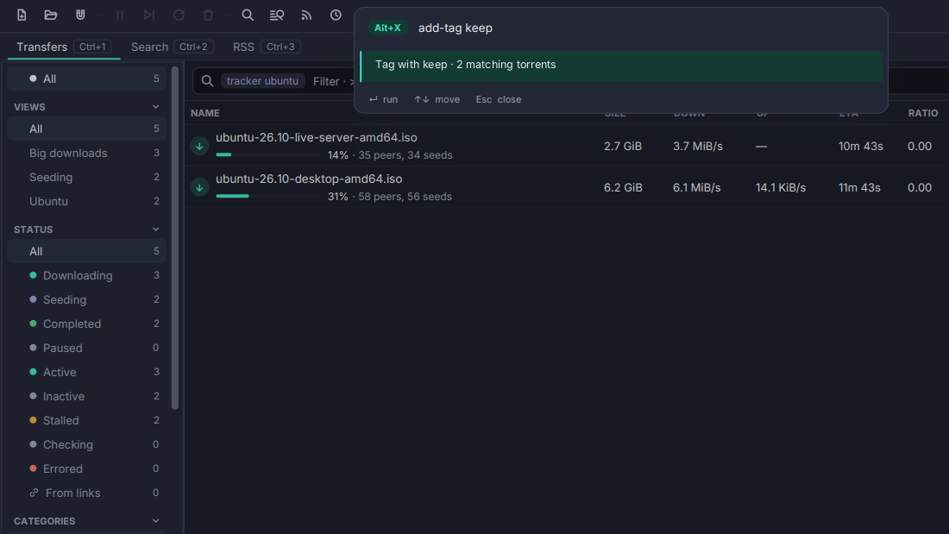
Task: Click the magnet link icon
Action: coord(80,16)
